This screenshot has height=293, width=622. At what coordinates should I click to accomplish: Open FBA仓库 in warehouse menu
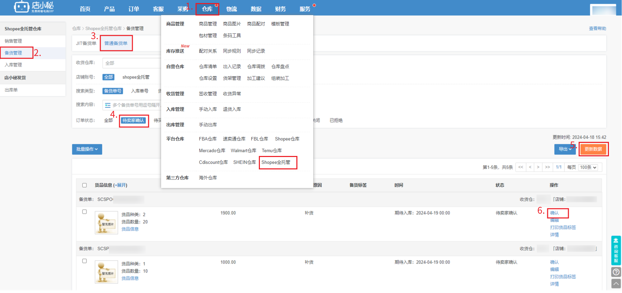point(208,139)
